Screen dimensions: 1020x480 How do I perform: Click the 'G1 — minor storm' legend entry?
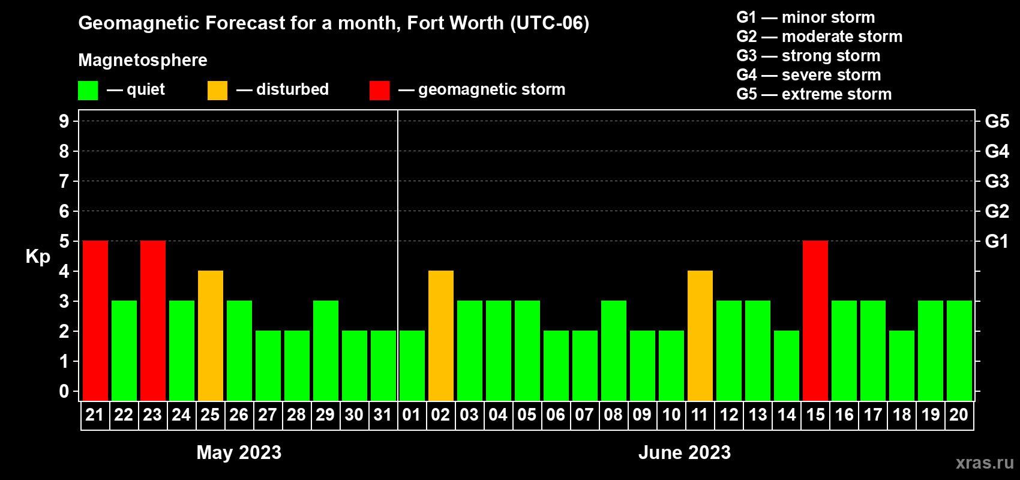tap(806, 17)
